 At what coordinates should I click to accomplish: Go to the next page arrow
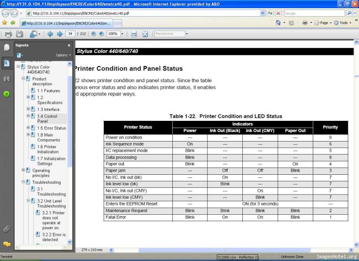59,34
